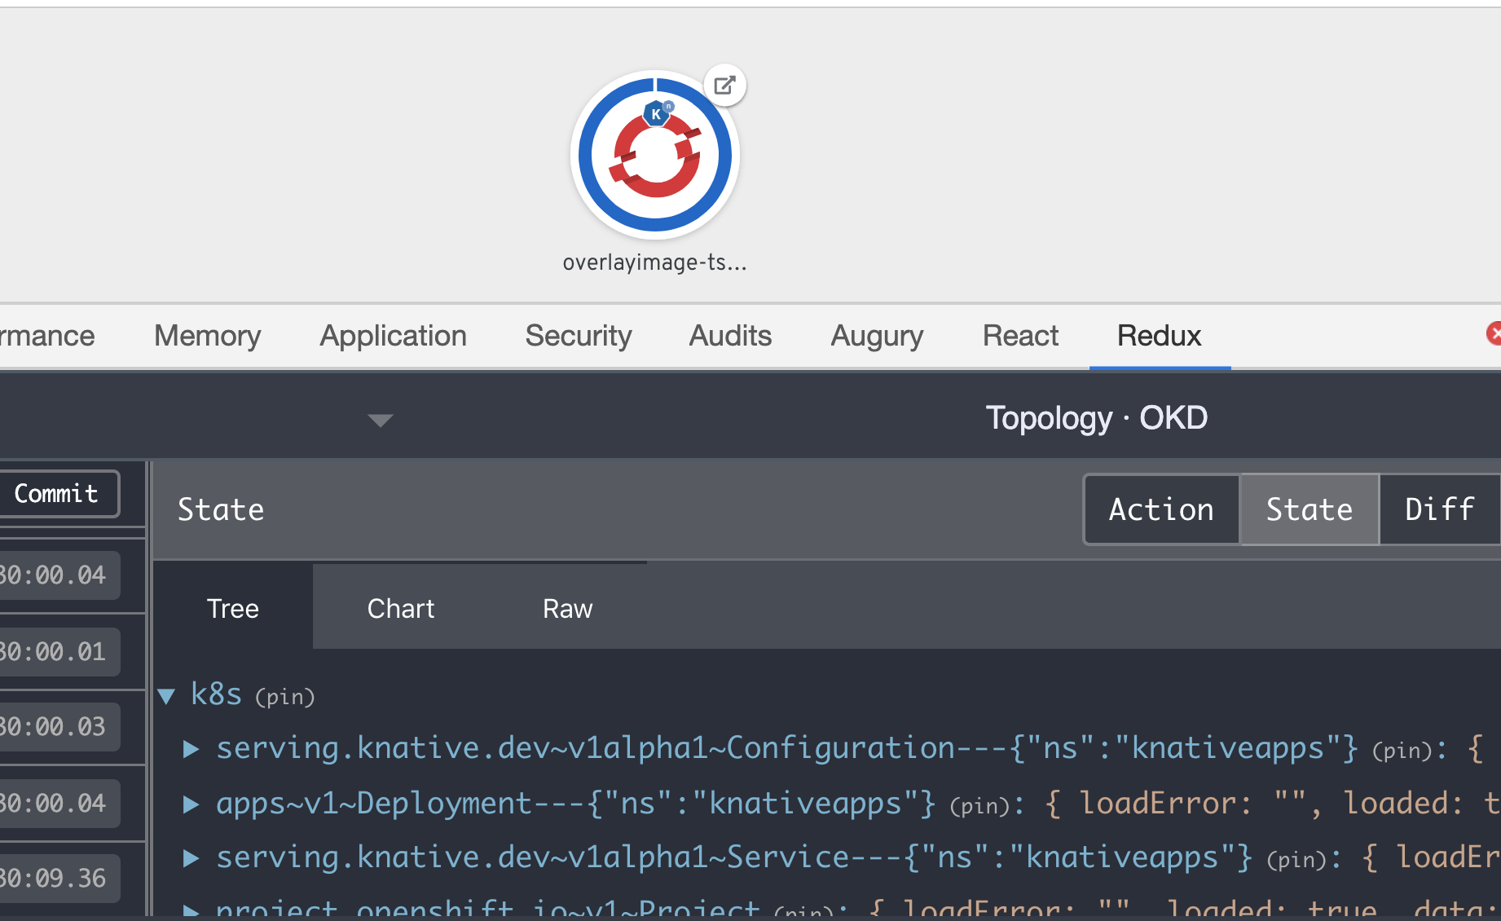Viewport: 1501px width, 921px height.
Task: Open the Augury tab
Action: (x=877, y=336)
